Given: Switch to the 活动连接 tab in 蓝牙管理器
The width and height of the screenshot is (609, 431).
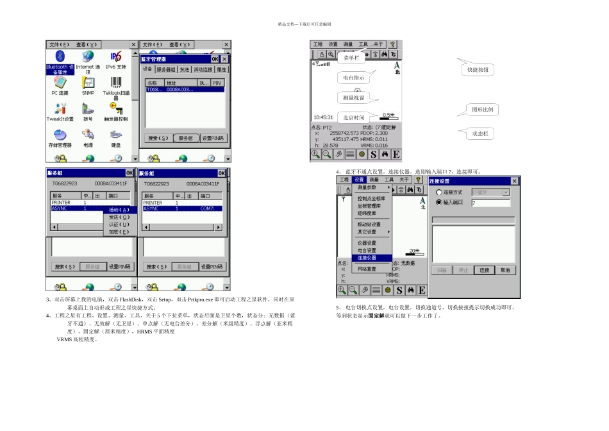Looking at the screenshot, I should pos(203,69).
